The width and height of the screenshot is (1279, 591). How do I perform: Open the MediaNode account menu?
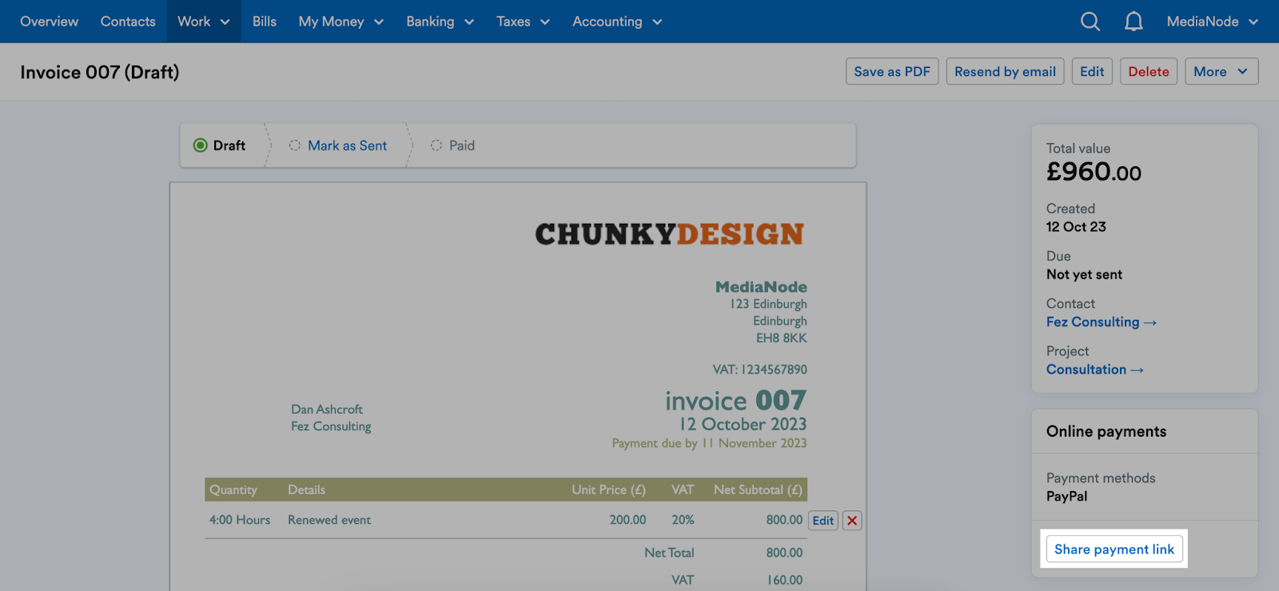1212,22
